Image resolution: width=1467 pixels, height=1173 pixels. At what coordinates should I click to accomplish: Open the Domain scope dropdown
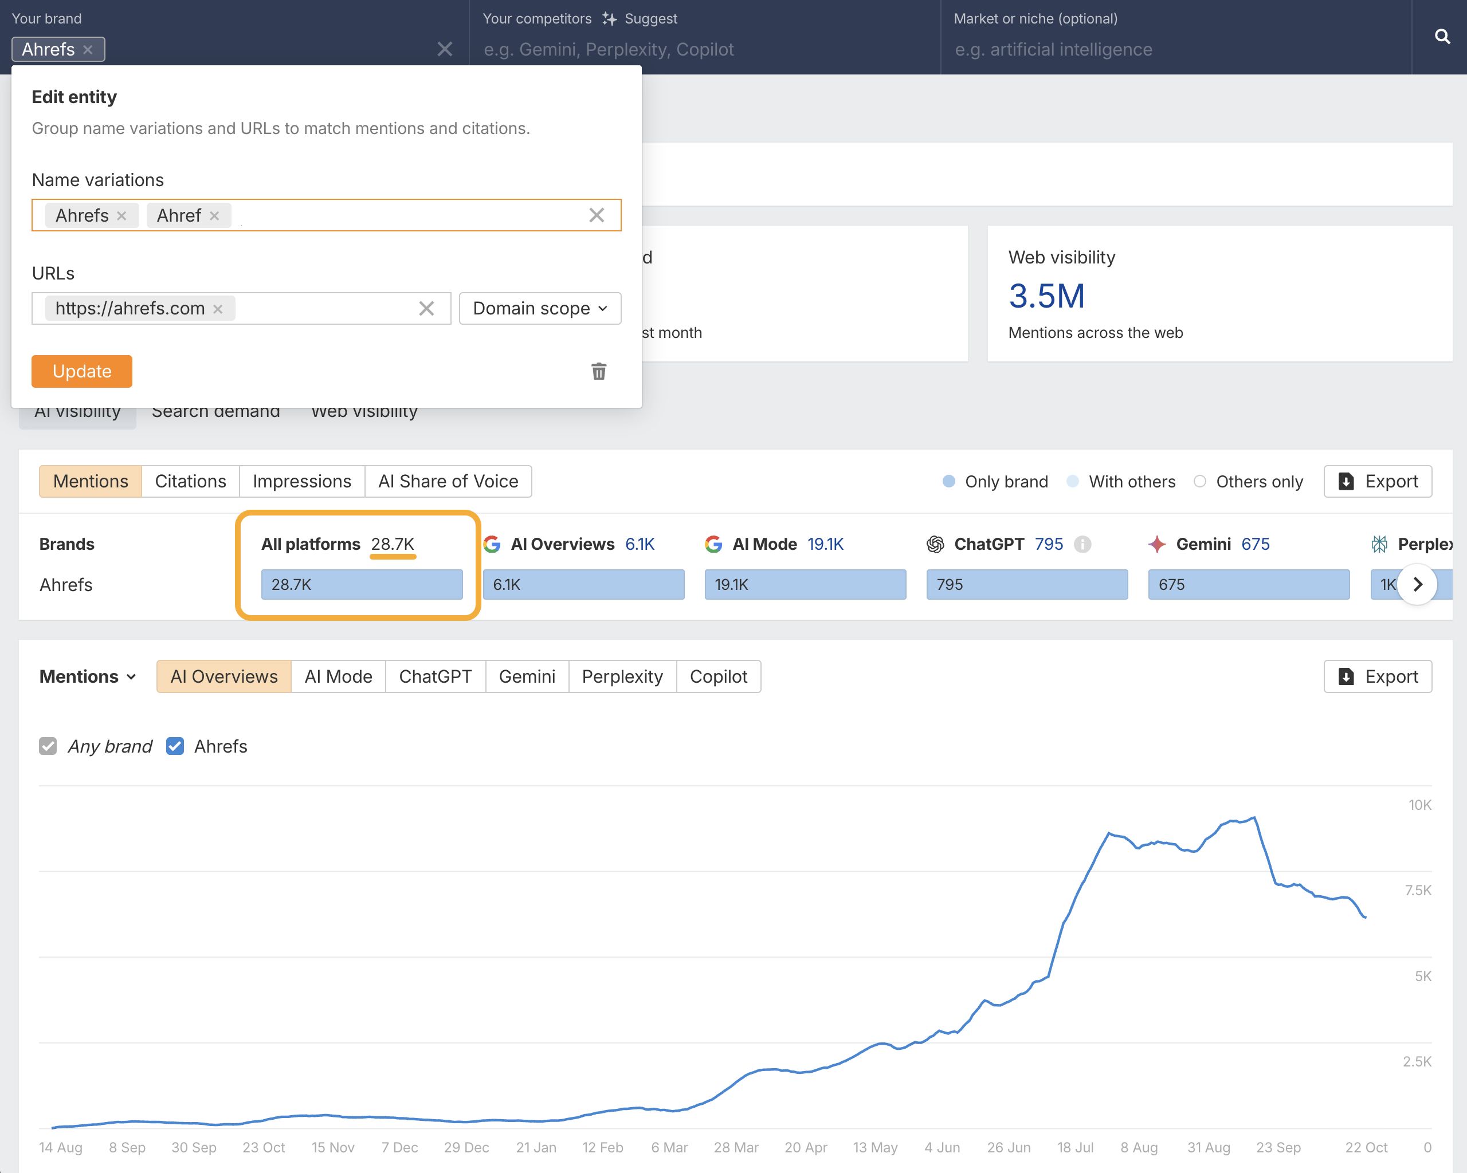540,308
